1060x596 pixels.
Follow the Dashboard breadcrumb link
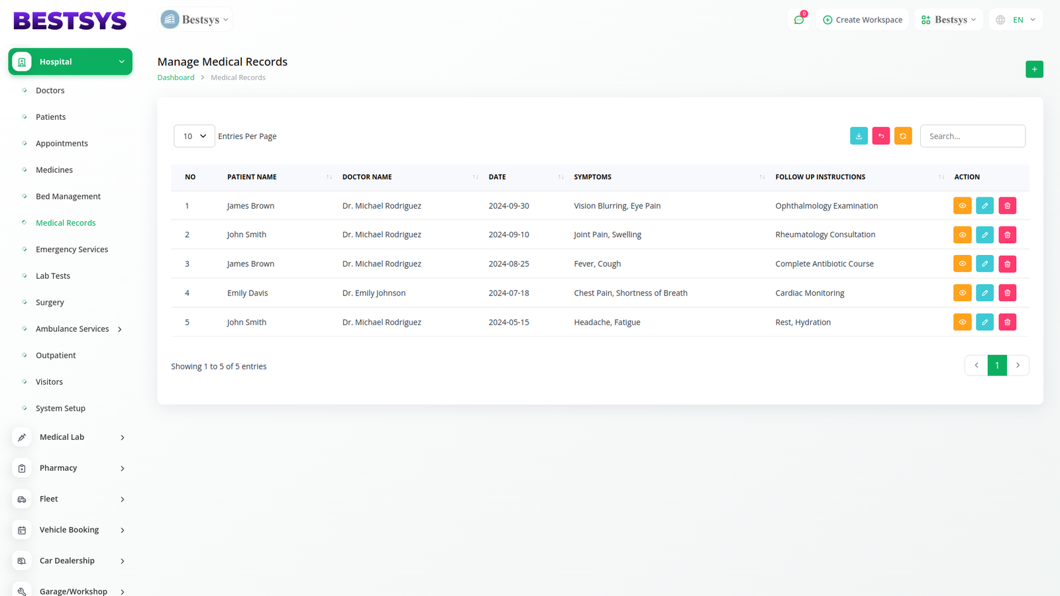176,77
